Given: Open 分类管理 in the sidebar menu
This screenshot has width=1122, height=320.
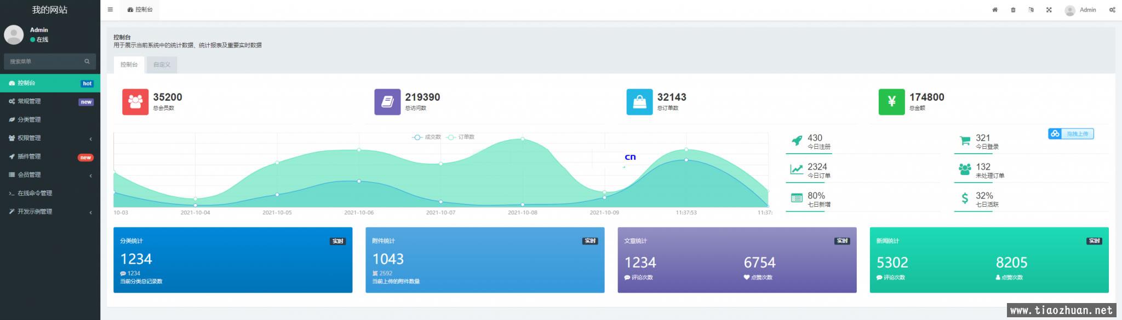Looking at the screenshot, I should pos(50,120).
